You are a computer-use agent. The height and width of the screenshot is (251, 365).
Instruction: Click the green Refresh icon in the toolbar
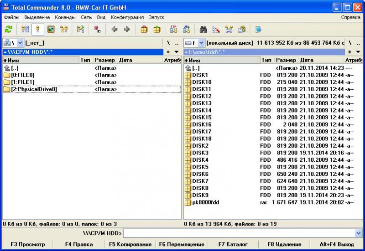pos(8,29)
